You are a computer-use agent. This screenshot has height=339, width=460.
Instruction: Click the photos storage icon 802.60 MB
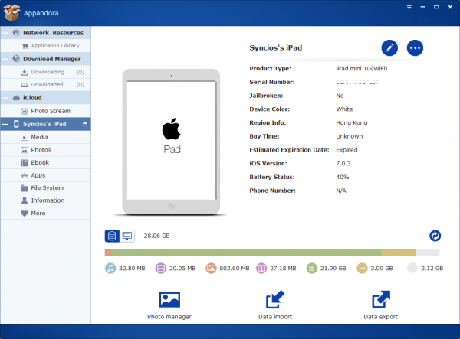[x=211, y=268]
